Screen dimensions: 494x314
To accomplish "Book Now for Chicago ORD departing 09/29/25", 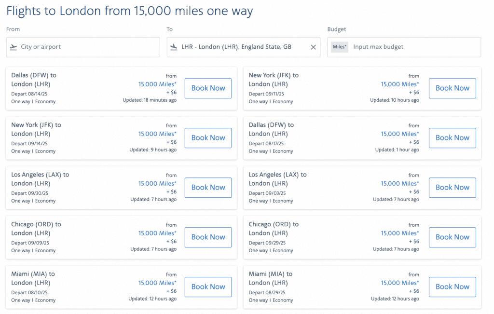I will [452, 237].
